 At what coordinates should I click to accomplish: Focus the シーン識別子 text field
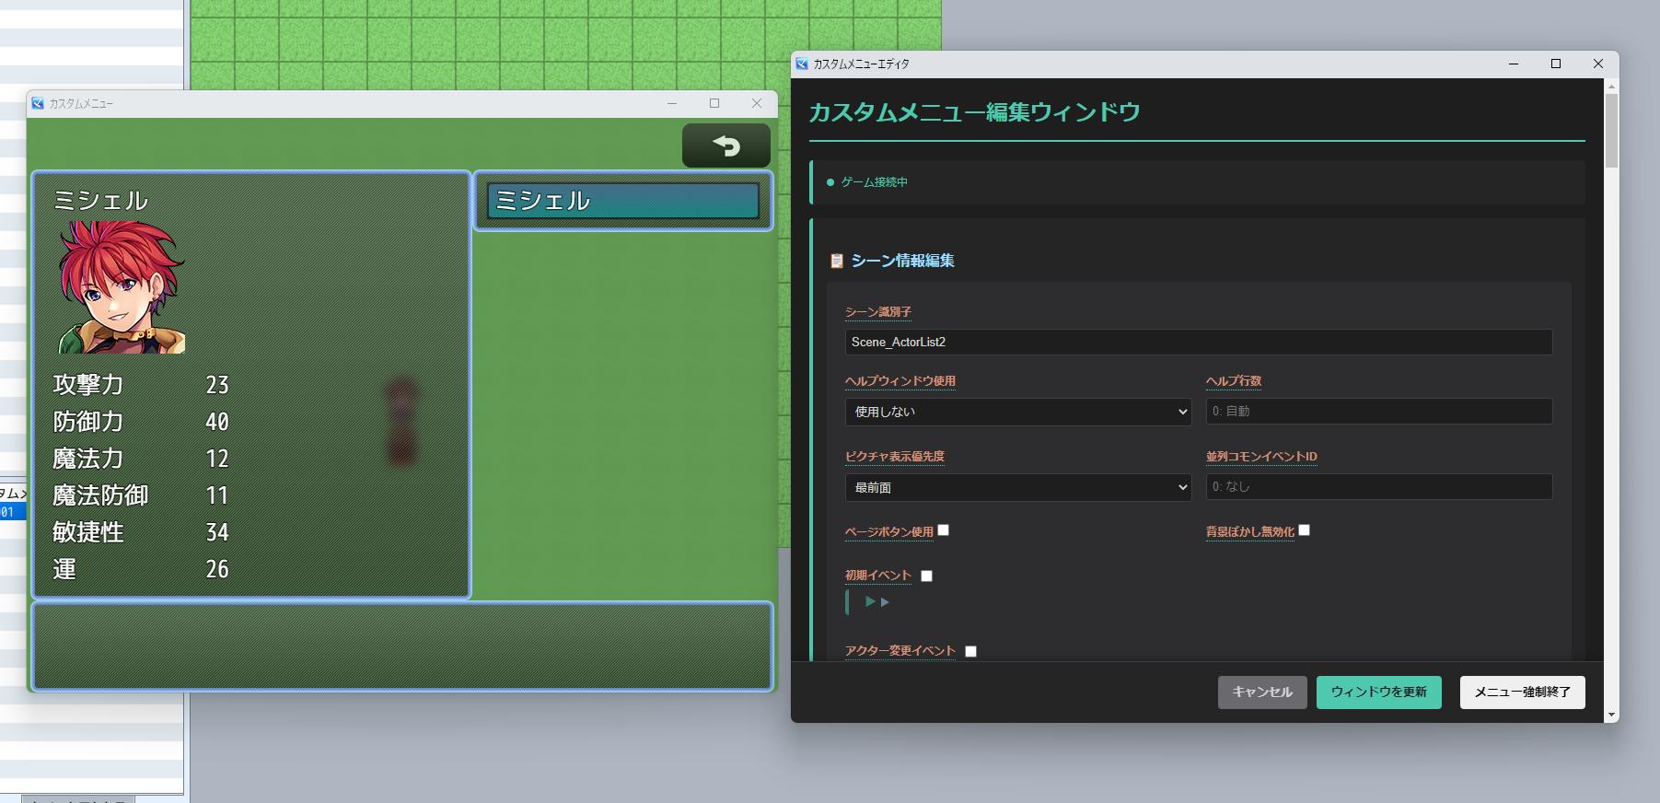click(x=1198, y=343)
